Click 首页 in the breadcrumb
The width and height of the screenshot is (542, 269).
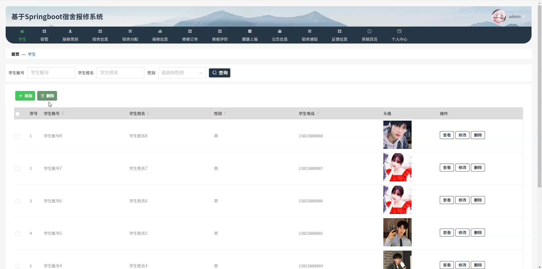pos(15,54)
